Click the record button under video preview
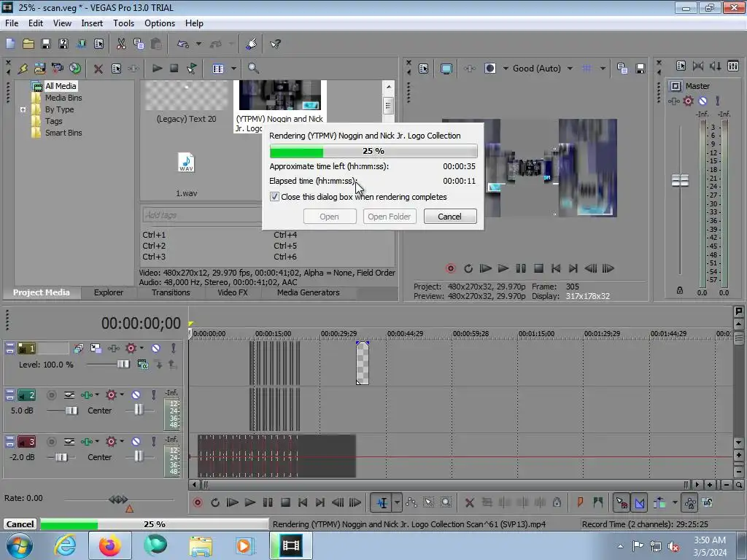747x560 pixels. (x=450, y=268)
